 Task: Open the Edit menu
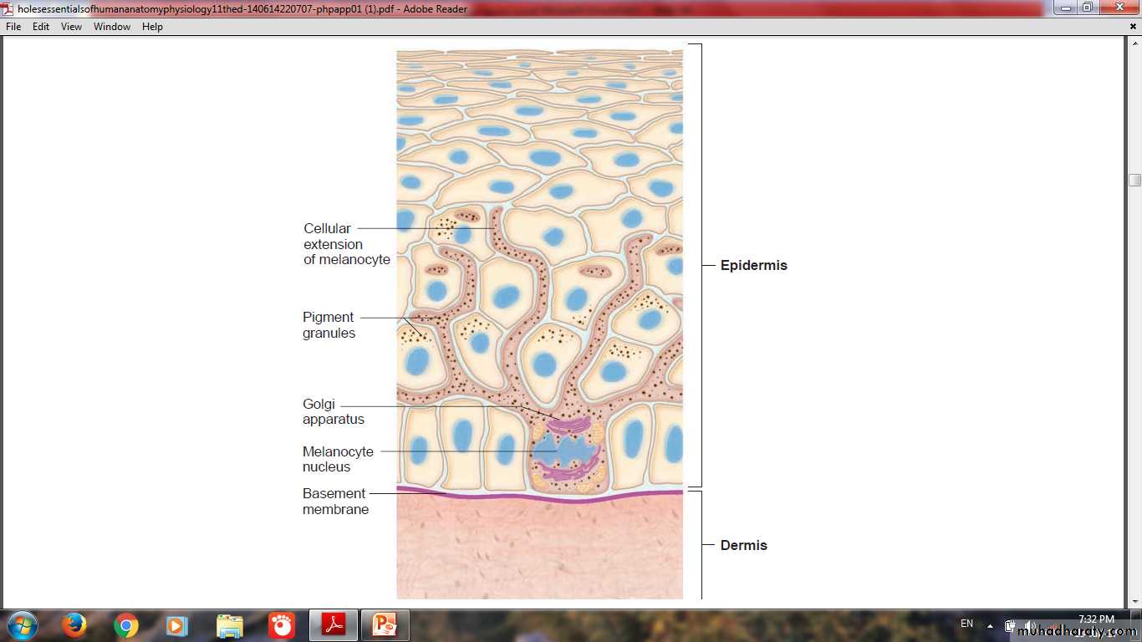[x=41, y=27]
